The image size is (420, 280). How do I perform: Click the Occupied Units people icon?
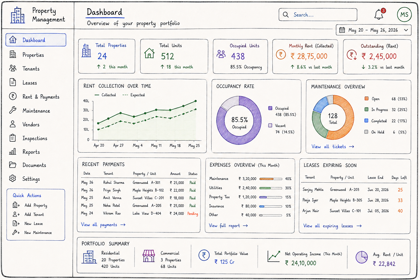(221, 54)
